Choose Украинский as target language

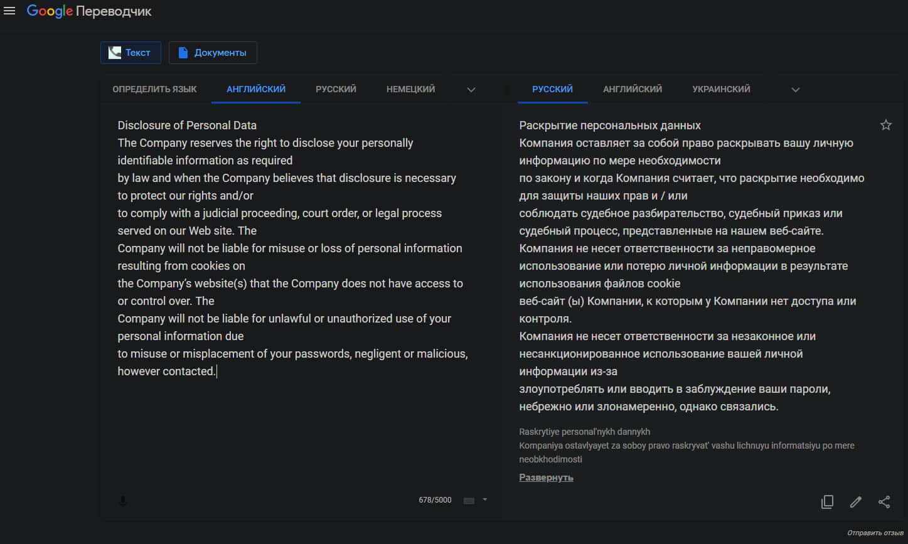point(721,89)
